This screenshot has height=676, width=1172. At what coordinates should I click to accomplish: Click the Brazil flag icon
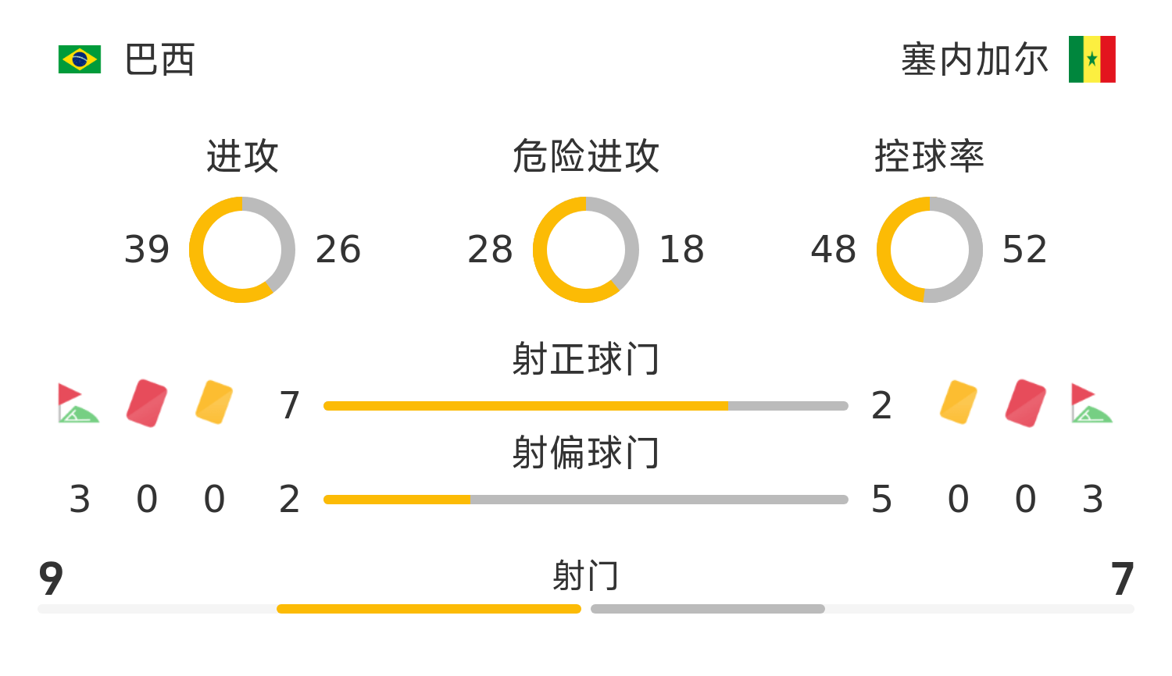tap(80, 59)
